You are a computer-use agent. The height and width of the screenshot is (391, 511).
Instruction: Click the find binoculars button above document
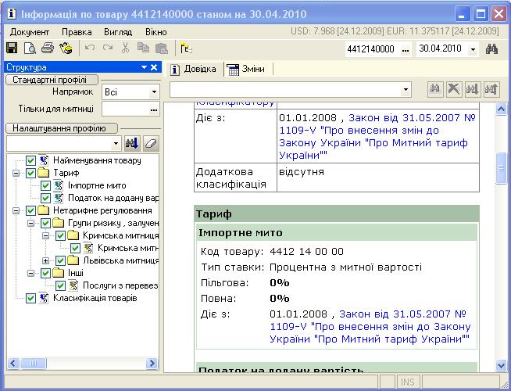click(435, 89)
